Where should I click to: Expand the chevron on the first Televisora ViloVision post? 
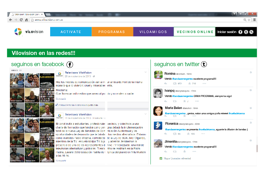click(145, 72)
